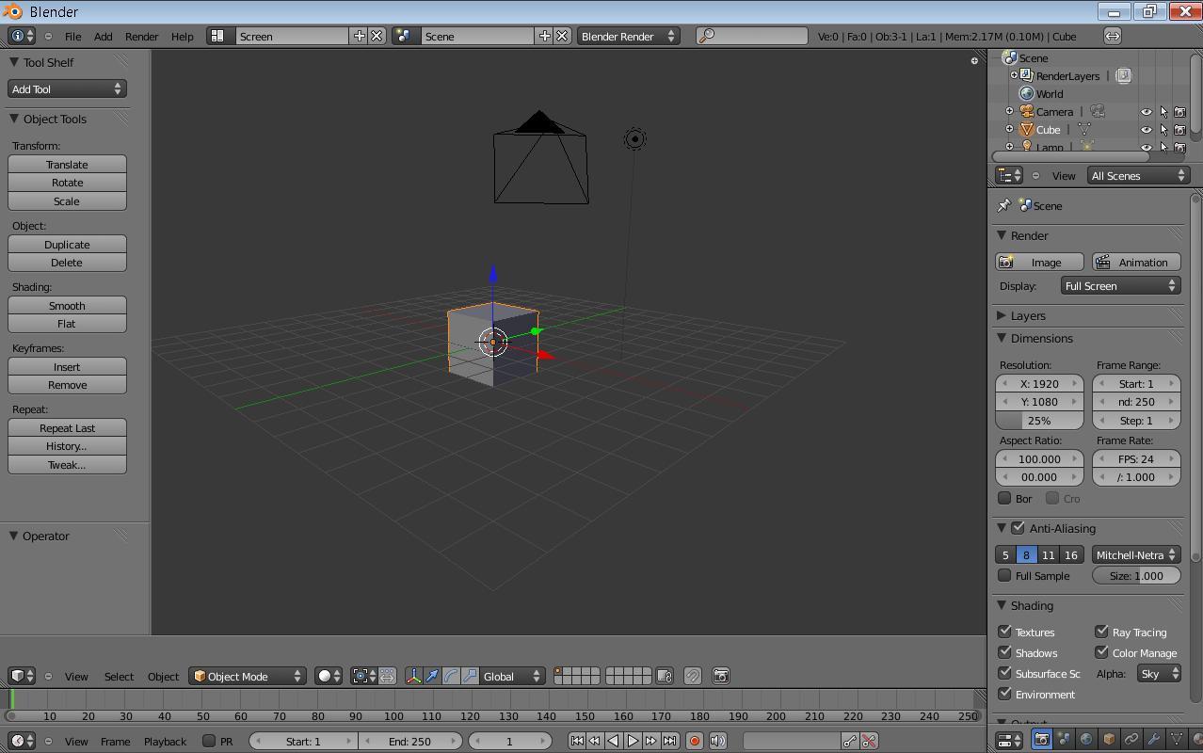Pin the Scene properties context
Viewport: 1203px width, 753px height.
[x=1003, y=205]
